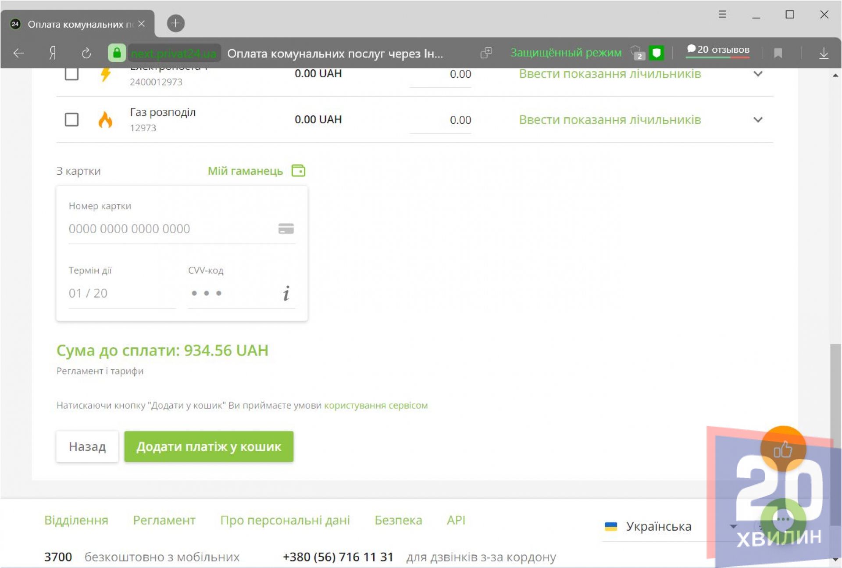Click the green padlock security icon
Screen dimensions: 842x568
pyautogui.click(x=117, y=53)
